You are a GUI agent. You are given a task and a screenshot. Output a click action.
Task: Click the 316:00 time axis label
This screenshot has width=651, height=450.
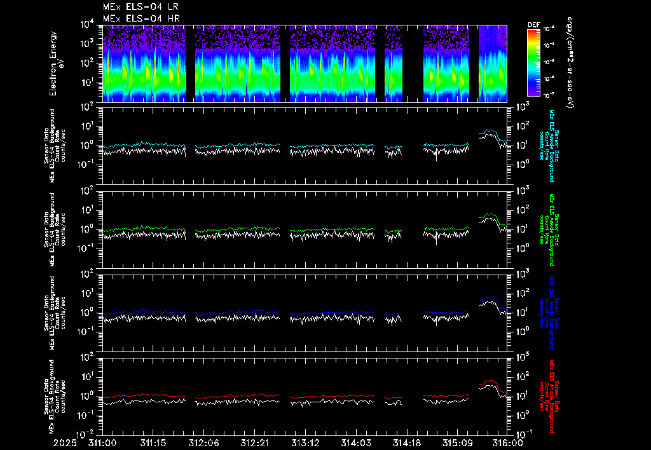click(x=507, y=443)
